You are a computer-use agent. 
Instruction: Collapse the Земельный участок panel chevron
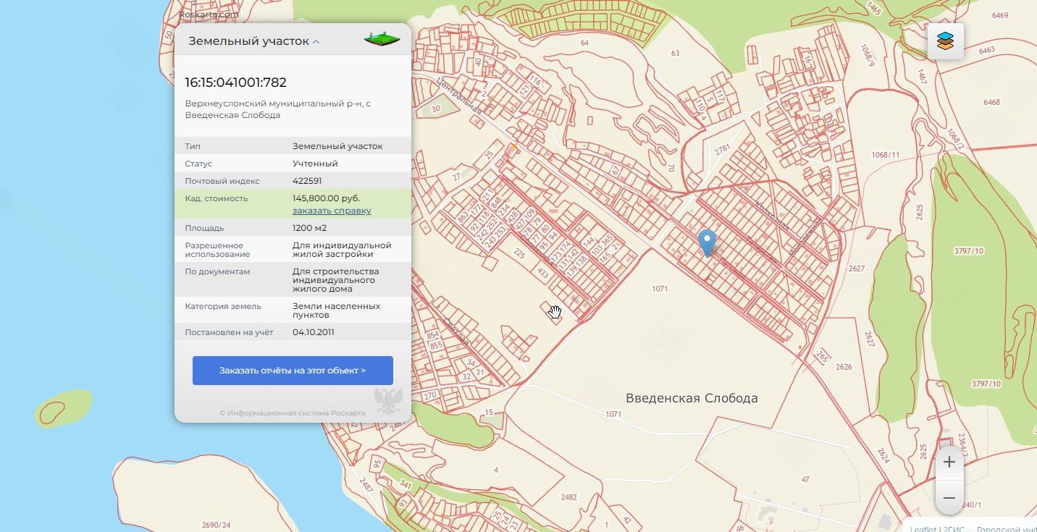pos(316,42)
